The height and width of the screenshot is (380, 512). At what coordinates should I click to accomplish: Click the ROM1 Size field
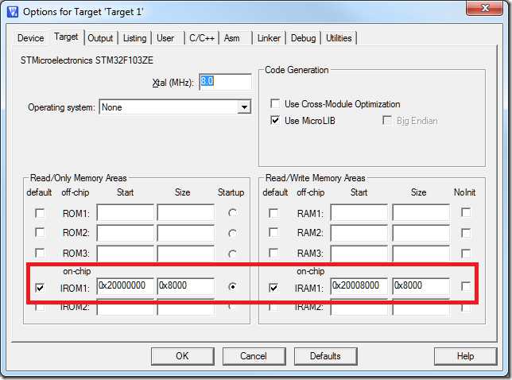point(186,212)
